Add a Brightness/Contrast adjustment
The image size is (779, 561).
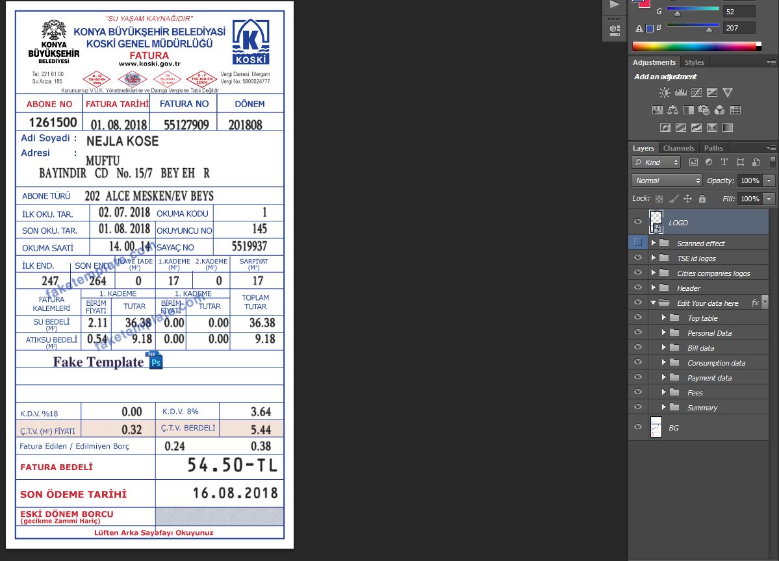point(665,93)
